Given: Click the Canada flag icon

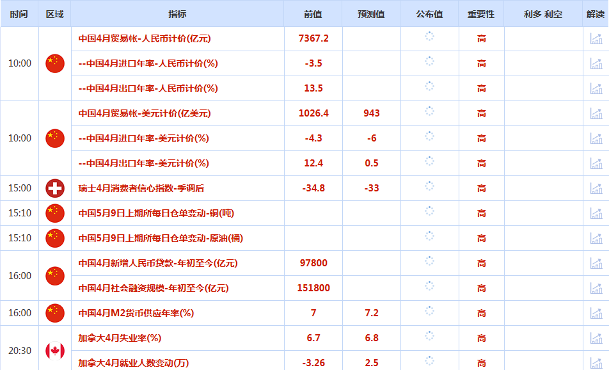Looking at the screenshot, I should click(55, 350).
